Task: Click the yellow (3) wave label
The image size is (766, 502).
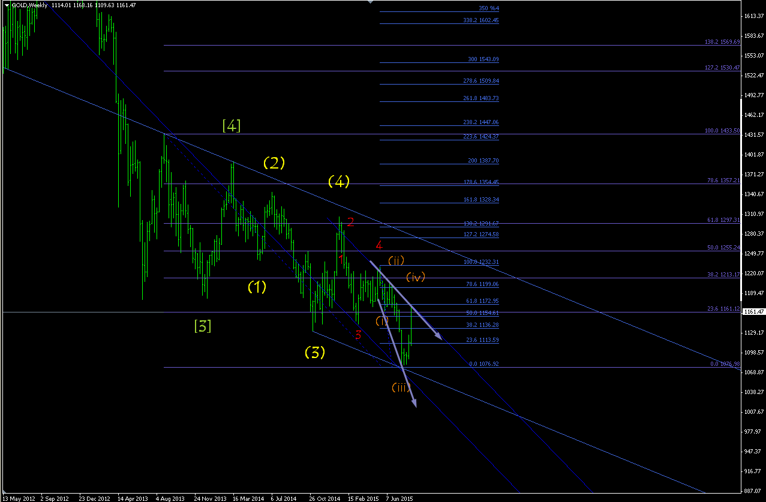Action: [314, 352]
